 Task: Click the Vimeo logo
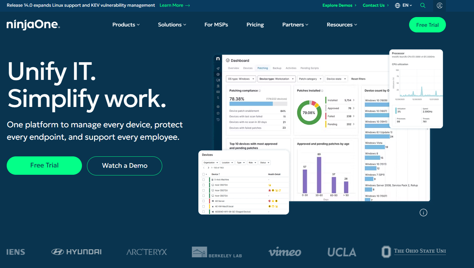(x=285, y=252)
